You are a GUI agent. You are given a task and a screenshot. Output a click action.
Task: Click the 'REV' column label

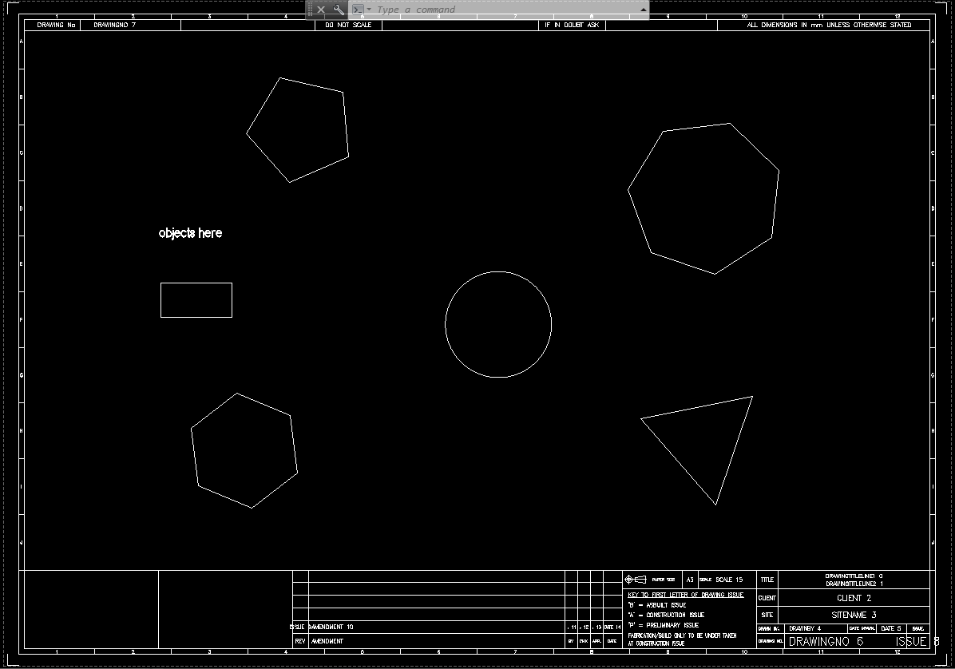tap(300, 641)
